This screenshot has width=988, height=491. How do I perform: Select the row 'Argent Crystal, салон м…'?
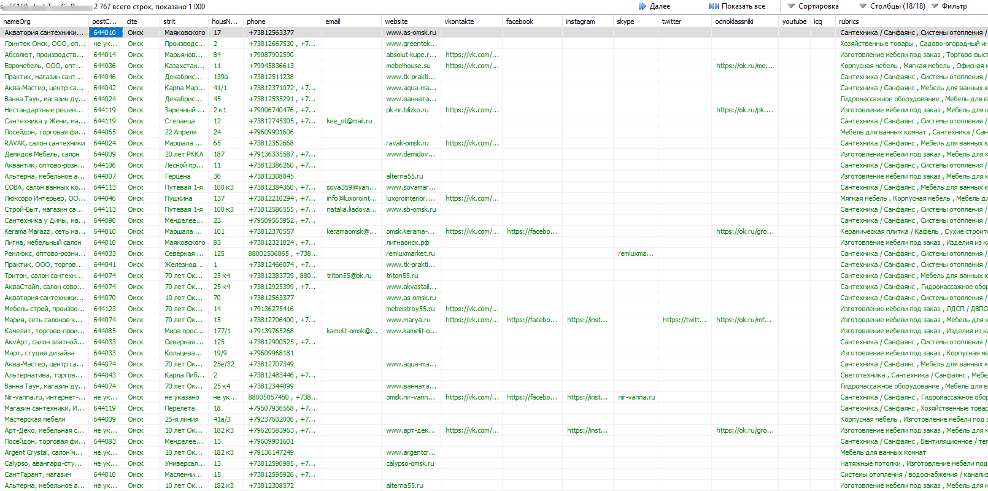(494, 452)
